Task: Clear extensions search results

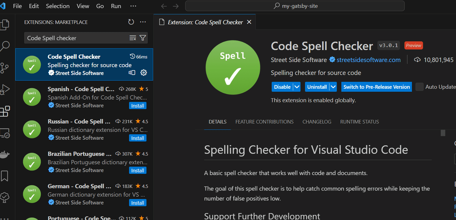Action: (133, 38)
